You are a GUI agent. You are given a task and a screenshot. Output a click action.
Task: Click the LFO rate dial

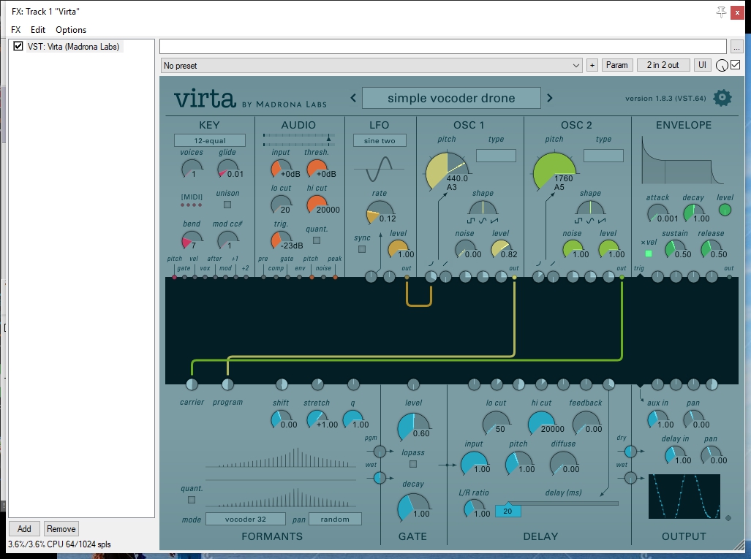(378, 213)
